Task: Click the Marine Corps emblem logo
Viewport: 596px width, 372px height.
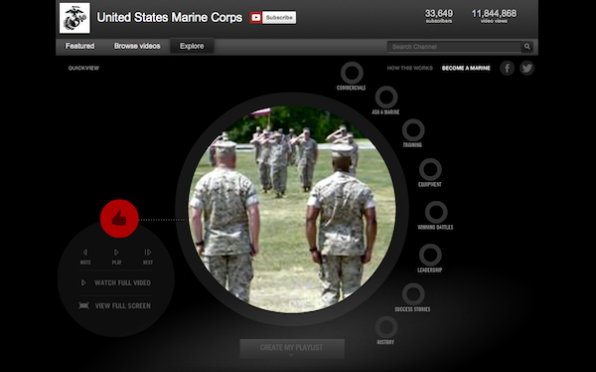Action: 74,18
